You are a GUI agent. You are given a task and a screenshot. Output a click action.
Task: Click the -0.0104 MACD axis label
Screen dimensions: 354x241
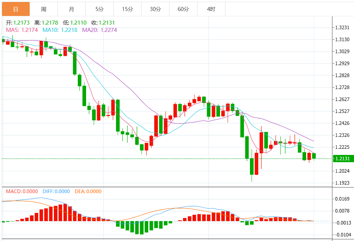tap(343, 235)
